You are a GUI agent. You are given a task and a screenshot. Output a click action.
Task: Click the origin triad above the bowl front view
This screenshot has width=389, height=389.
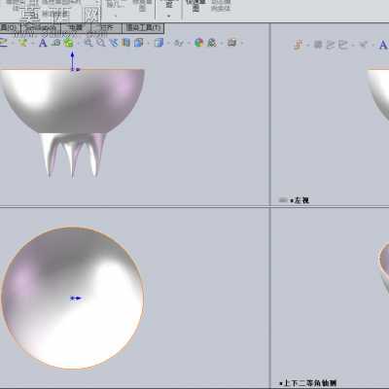coord(74,61)
